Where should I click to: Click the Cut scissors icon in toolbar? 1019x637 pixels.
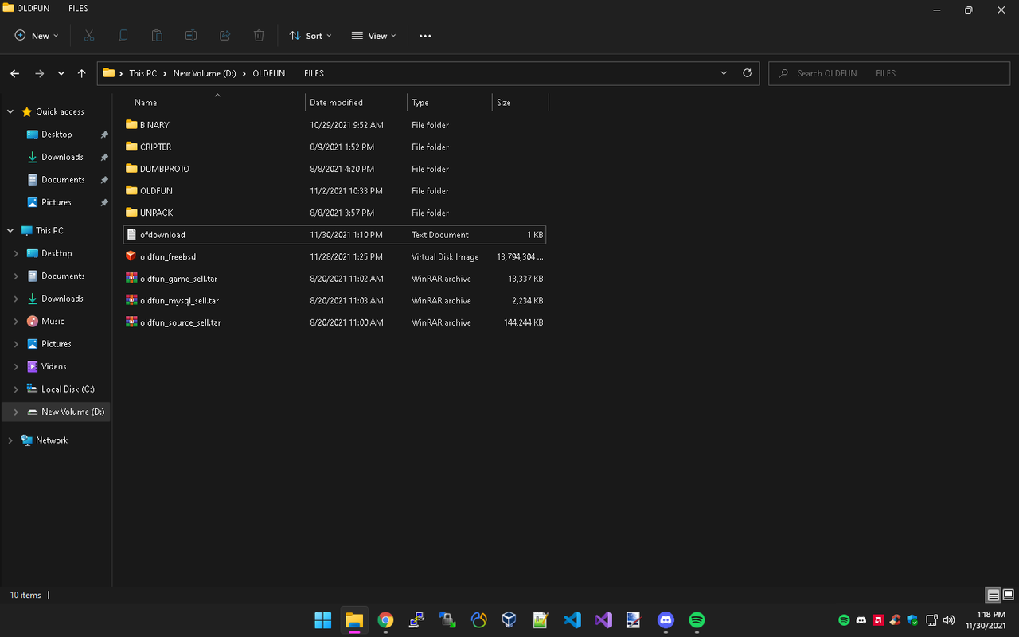coord(89,36)
